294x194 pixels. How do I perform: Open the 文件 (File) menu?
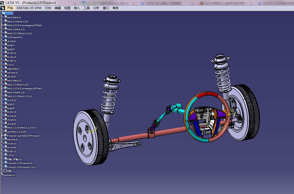pos(48,8)
